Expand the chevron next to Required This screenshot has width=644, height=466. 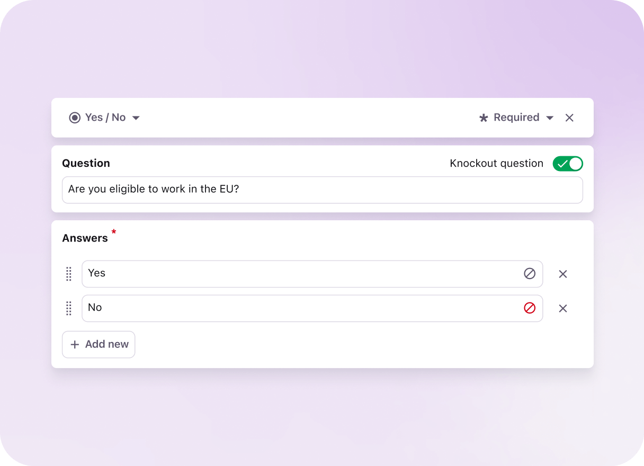point(549,118)
